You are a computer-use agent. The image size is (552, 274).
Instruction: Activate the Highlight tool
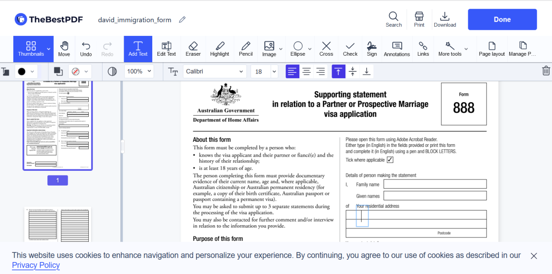[x=219, y=48]
